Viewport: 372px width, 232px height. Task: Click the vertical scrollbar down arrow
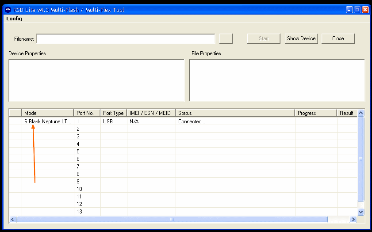click(360, 212)
